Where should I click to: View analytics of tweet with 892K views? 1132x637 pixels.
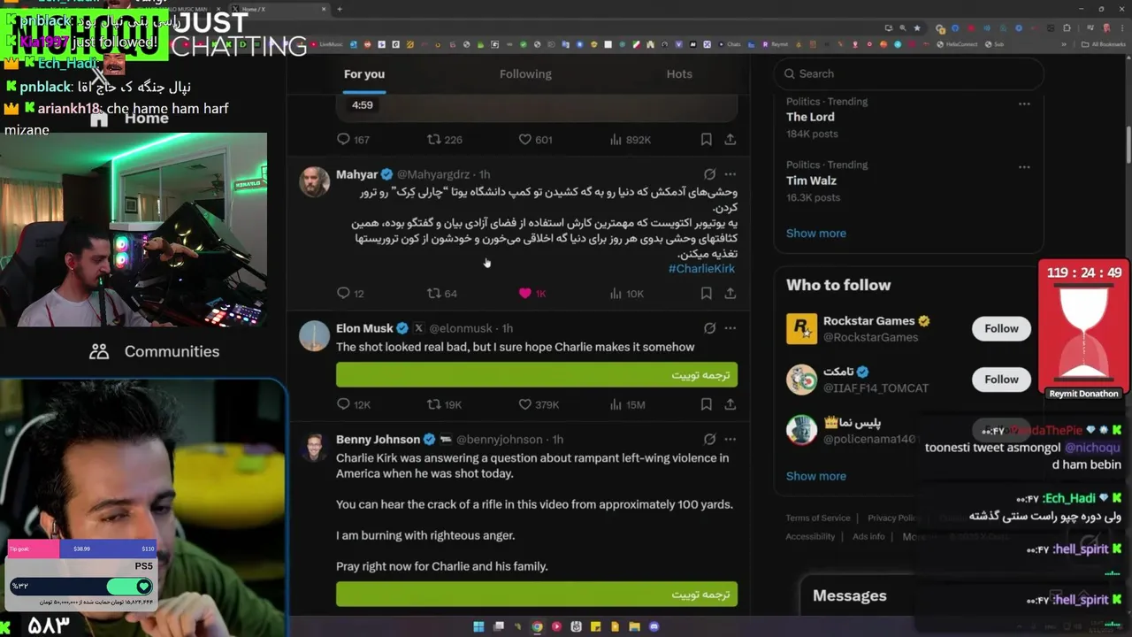click(631, 140)
